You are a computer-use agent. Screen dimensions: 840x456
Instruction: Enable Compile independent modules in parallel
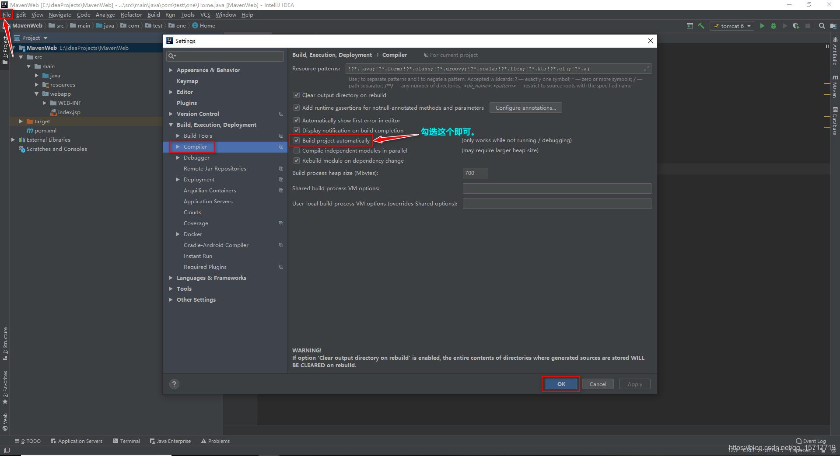(x=297, y=151)
